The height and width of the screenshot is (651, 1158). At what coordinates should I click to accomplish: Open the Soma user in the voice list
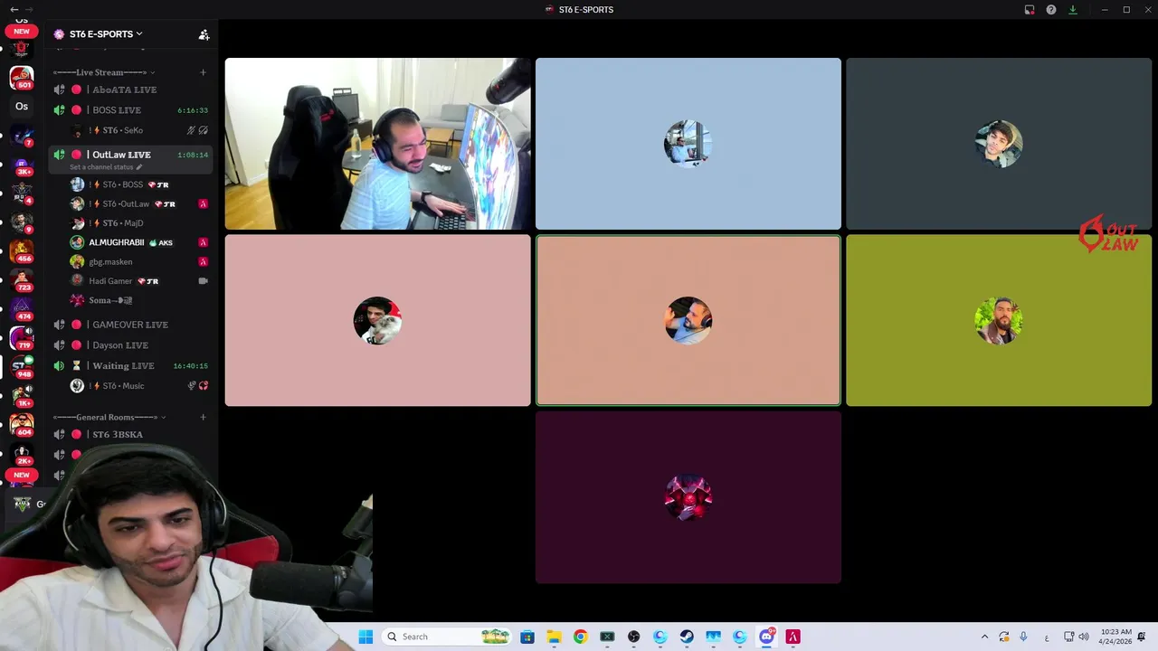tap(140, 300)
